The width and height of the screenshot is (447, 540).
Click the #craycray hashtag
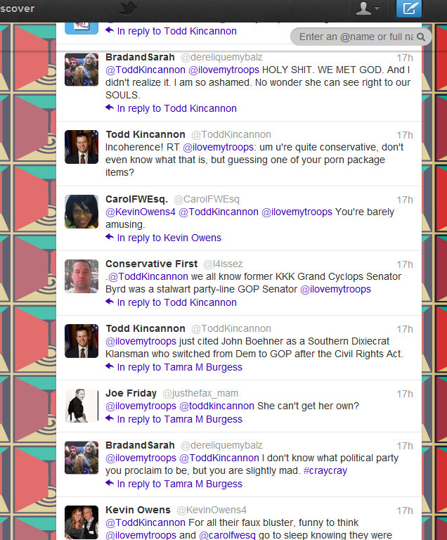[x=325, y=470]
